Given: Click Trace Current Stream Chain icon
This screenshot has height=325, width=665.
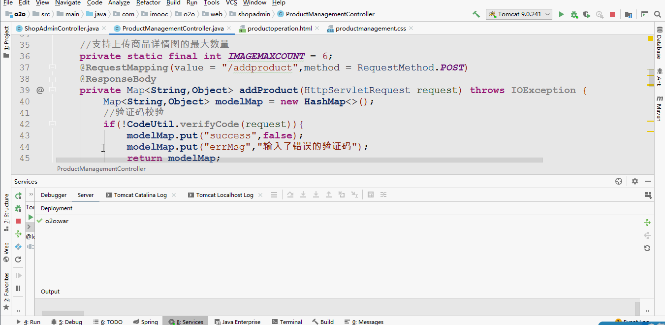Looking at the screenshot, I should (x=383, y=195).
